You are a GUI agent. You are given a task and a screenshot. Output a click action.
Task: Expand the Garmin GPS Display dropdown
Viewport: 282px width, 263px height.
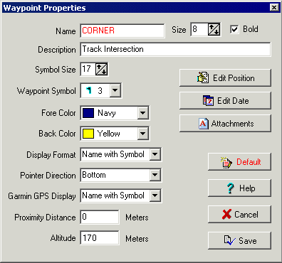pyautogui.click(x=155, y=195)
